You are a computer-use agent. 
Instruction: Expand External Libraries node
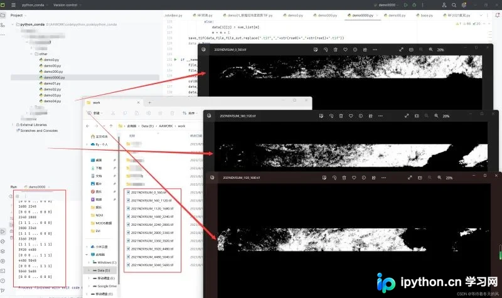pyautogui.click(x=13, y=124)
